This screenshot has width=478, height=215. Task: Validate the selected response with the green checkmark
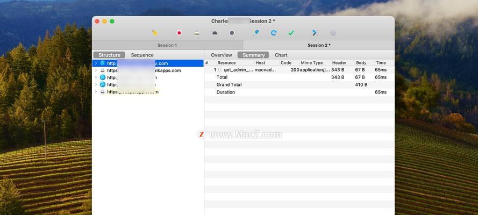(291, 33)
